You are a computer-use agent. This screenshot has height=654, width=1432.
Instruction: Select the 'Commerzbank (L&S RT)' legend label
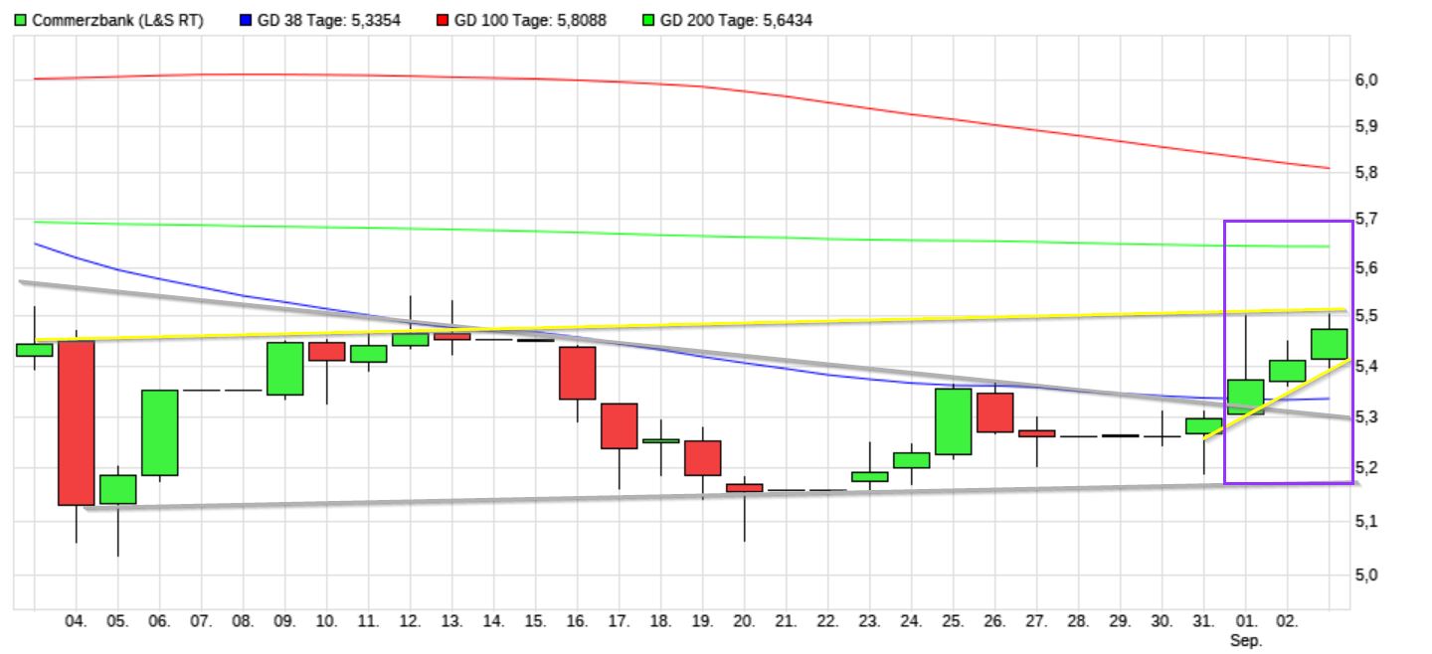coord(117,20)
